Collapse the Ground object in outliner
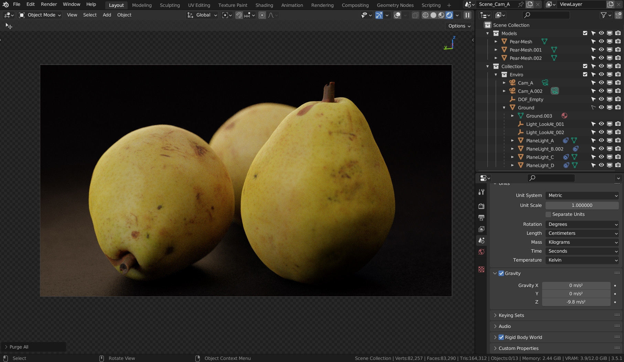The width and height of the screenshot is (624, 362). coord(504,108)
